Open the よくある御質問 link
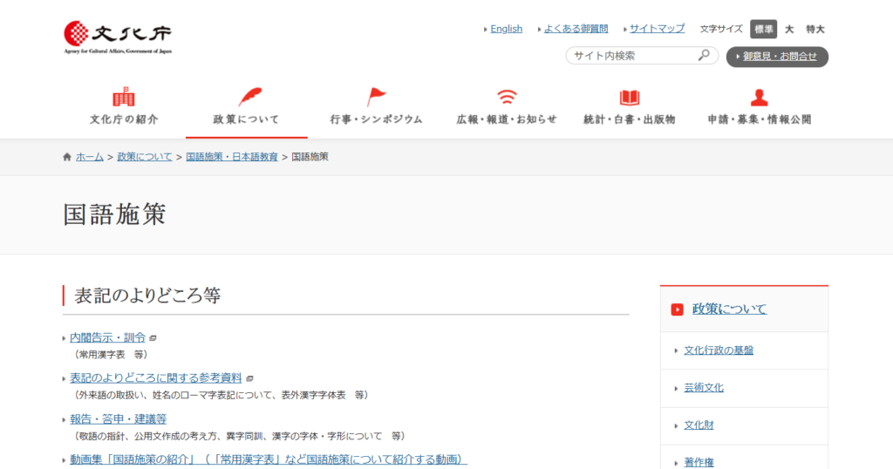 tap(576, 29)
